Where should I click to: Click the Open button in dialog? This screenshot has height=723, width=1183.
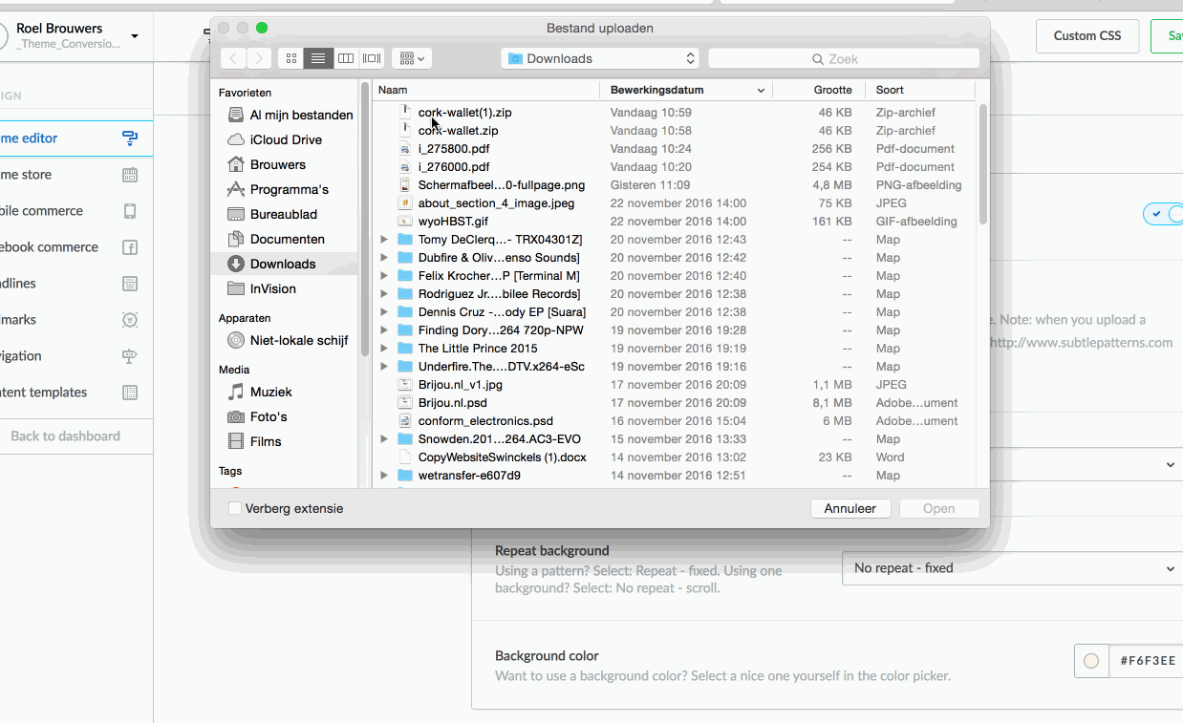click(939, 509)
